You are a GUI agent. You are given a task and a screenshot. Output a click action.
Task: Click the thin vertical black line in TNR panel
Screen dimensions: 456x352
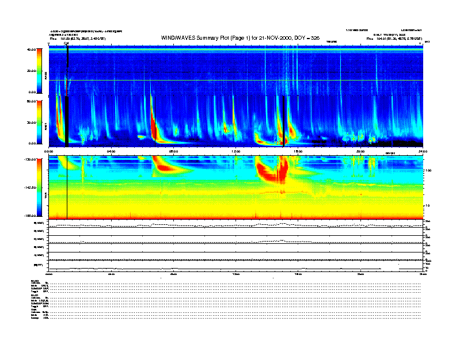pos(67,188)
